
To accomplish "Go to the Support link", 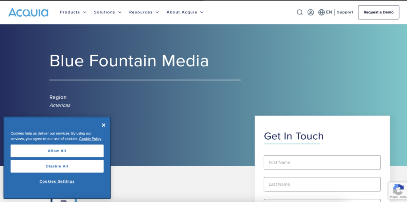I will point(345,12).
